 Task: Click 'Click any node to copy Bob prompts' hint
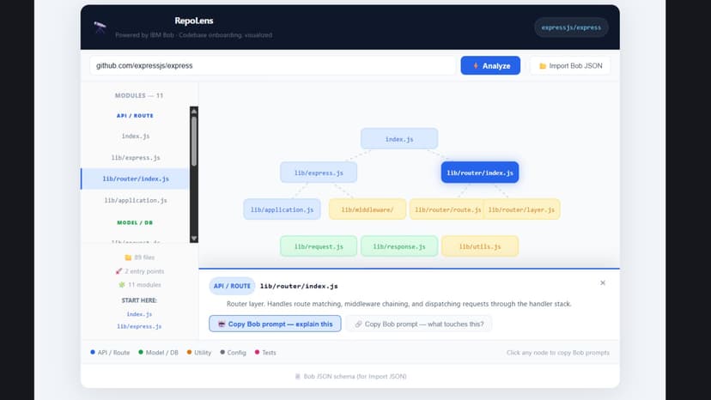(x=558, y=353)
